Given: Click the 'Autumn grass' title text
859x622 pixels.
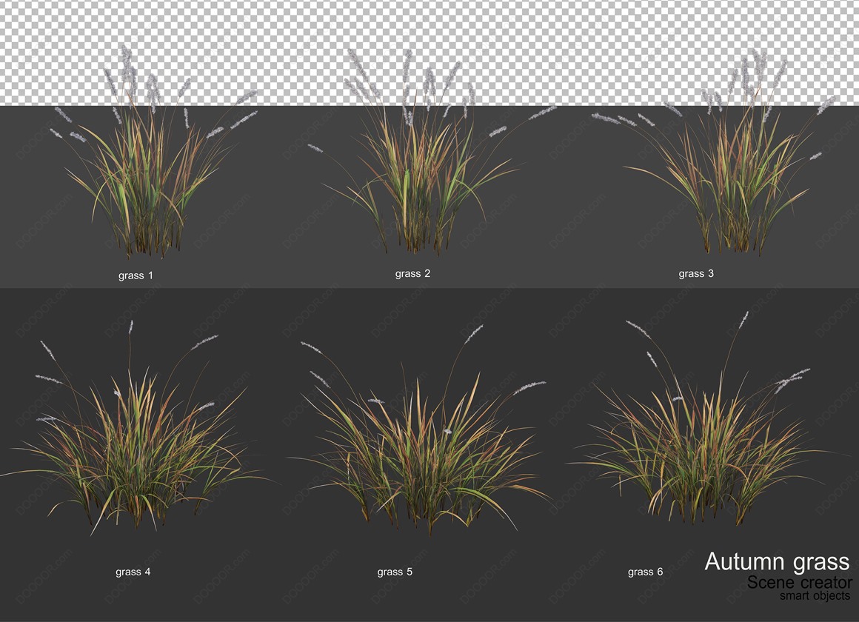Looking at the screenshot, I should [777, 562].
